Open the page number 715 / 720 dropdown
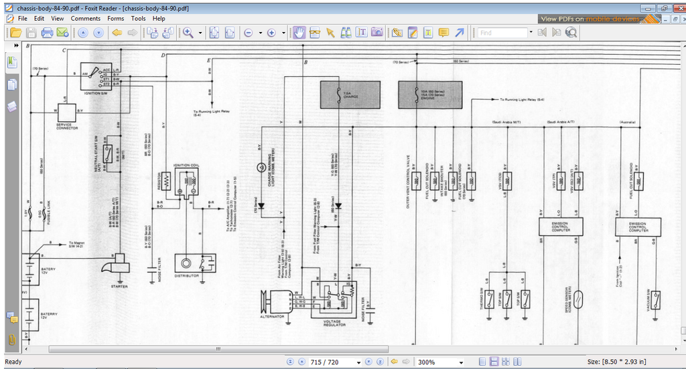The height and width of the screenshot is (369, 686). [x=359, y=362]
